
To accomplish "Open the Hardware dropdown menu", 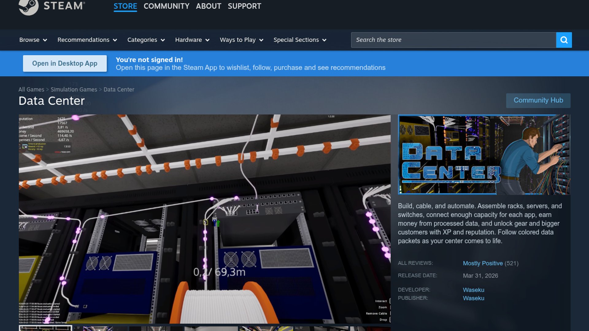I will (192, 40).
